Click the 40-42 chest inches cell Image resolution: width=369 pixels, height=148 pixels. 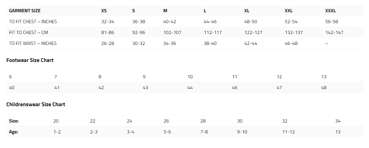click(x=170, y=22)
